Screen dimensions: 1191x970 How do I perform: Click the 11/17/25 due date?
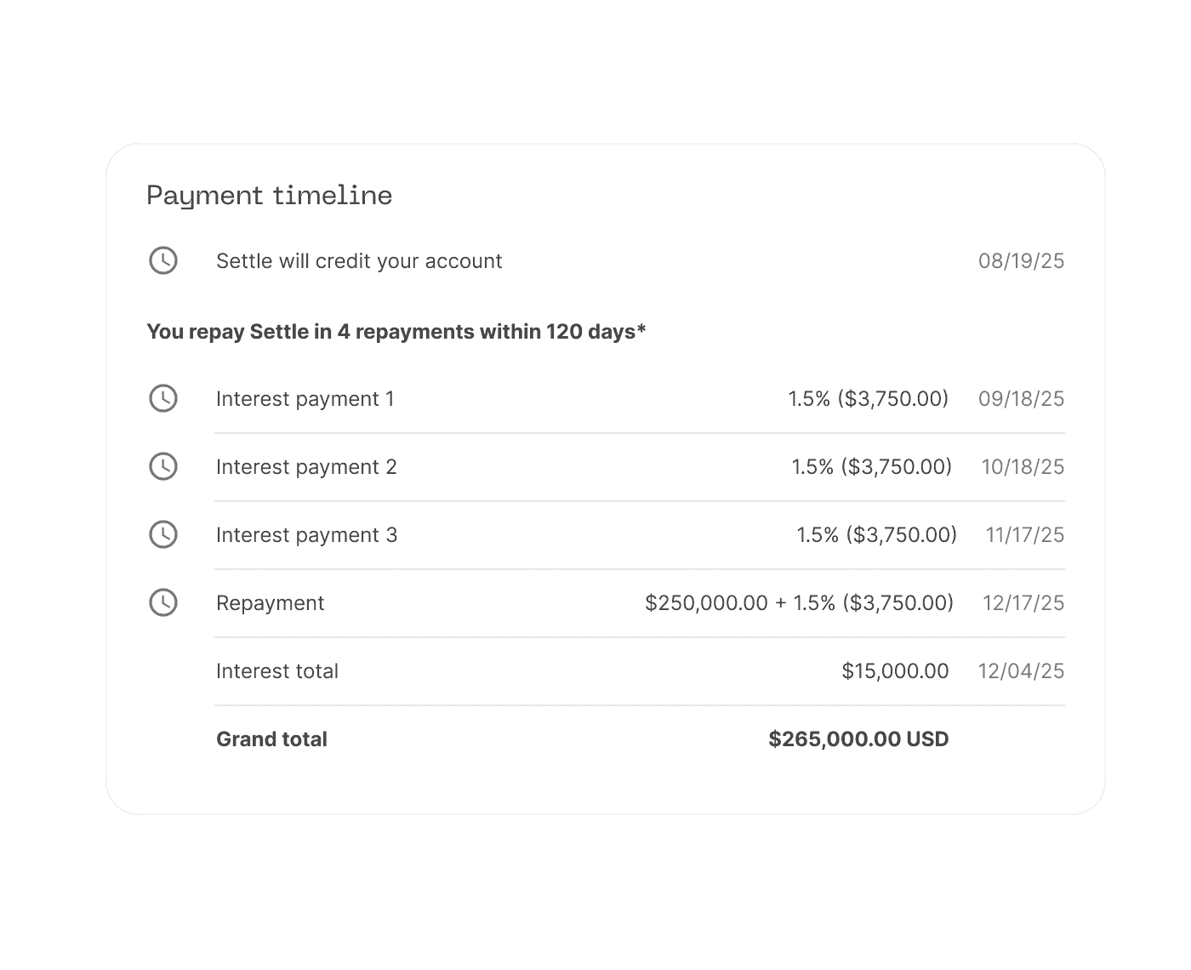click(1024, 535)
